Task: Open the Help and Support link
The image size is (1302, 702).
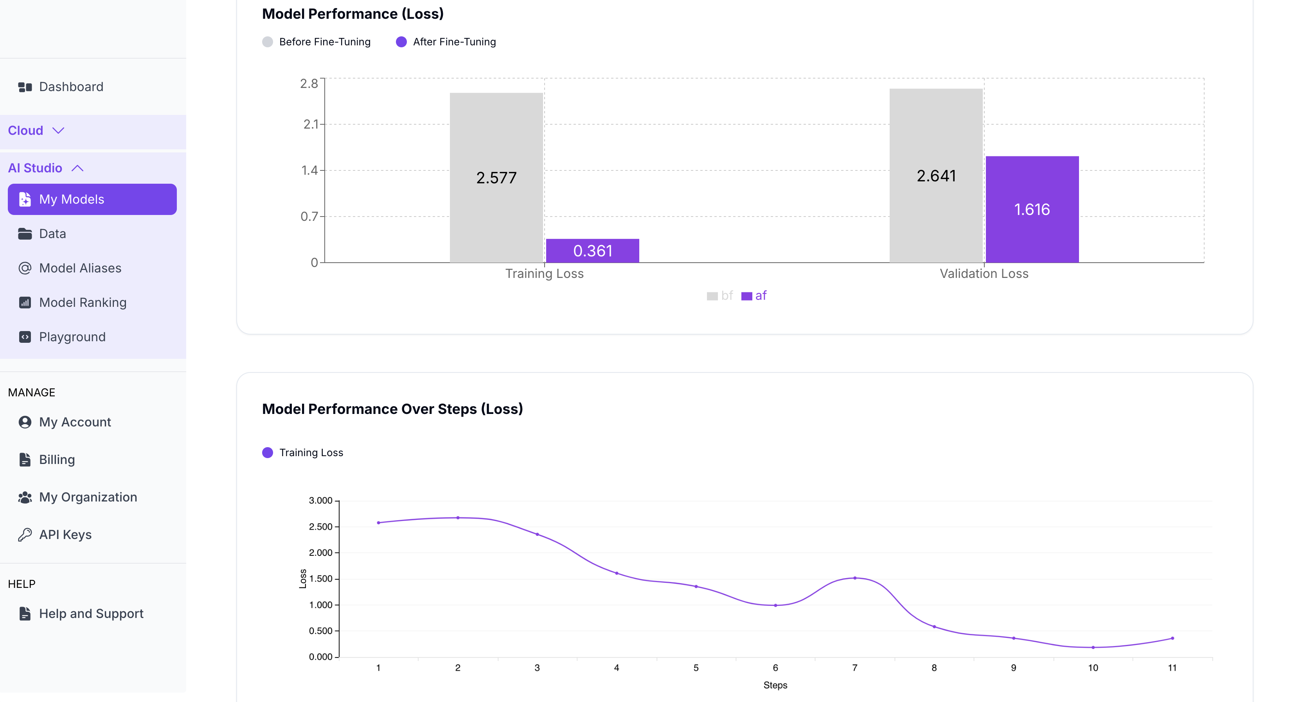Action: pos(91,614)
